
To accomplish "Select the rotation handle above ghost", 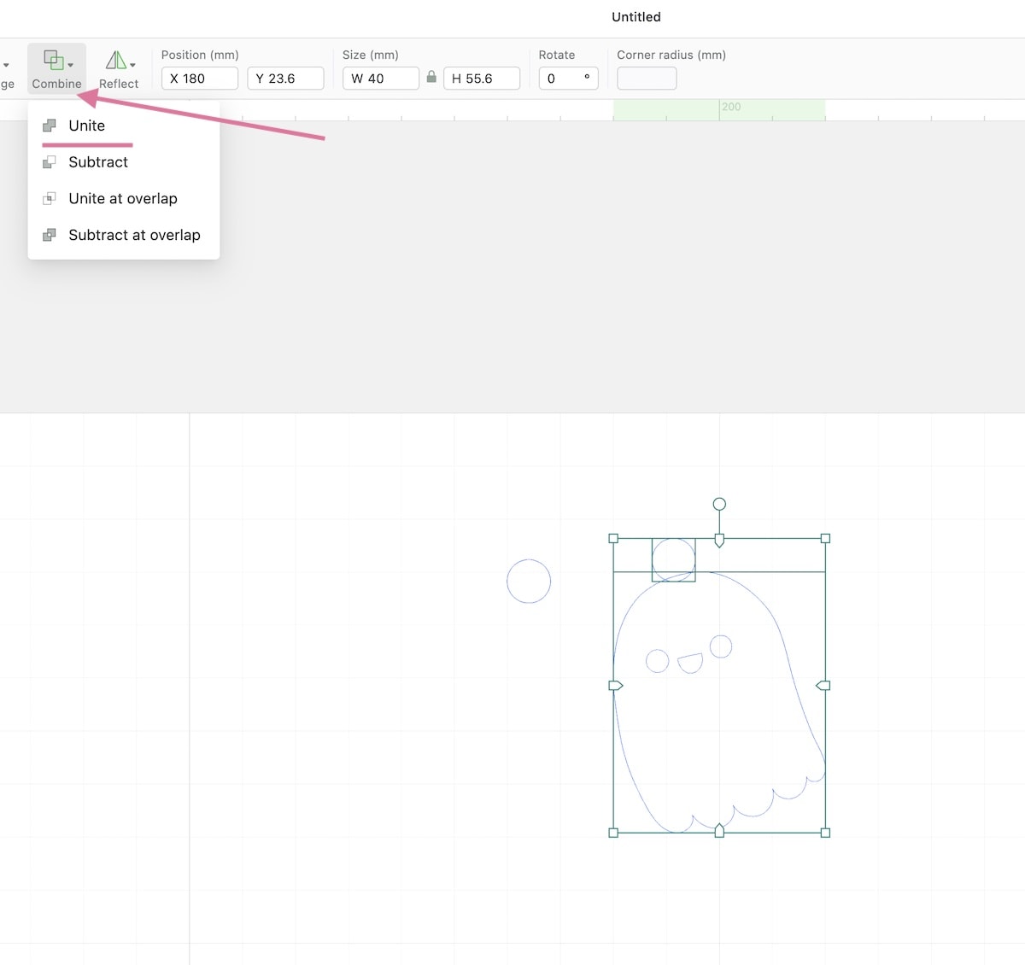I will pos(719,504).
